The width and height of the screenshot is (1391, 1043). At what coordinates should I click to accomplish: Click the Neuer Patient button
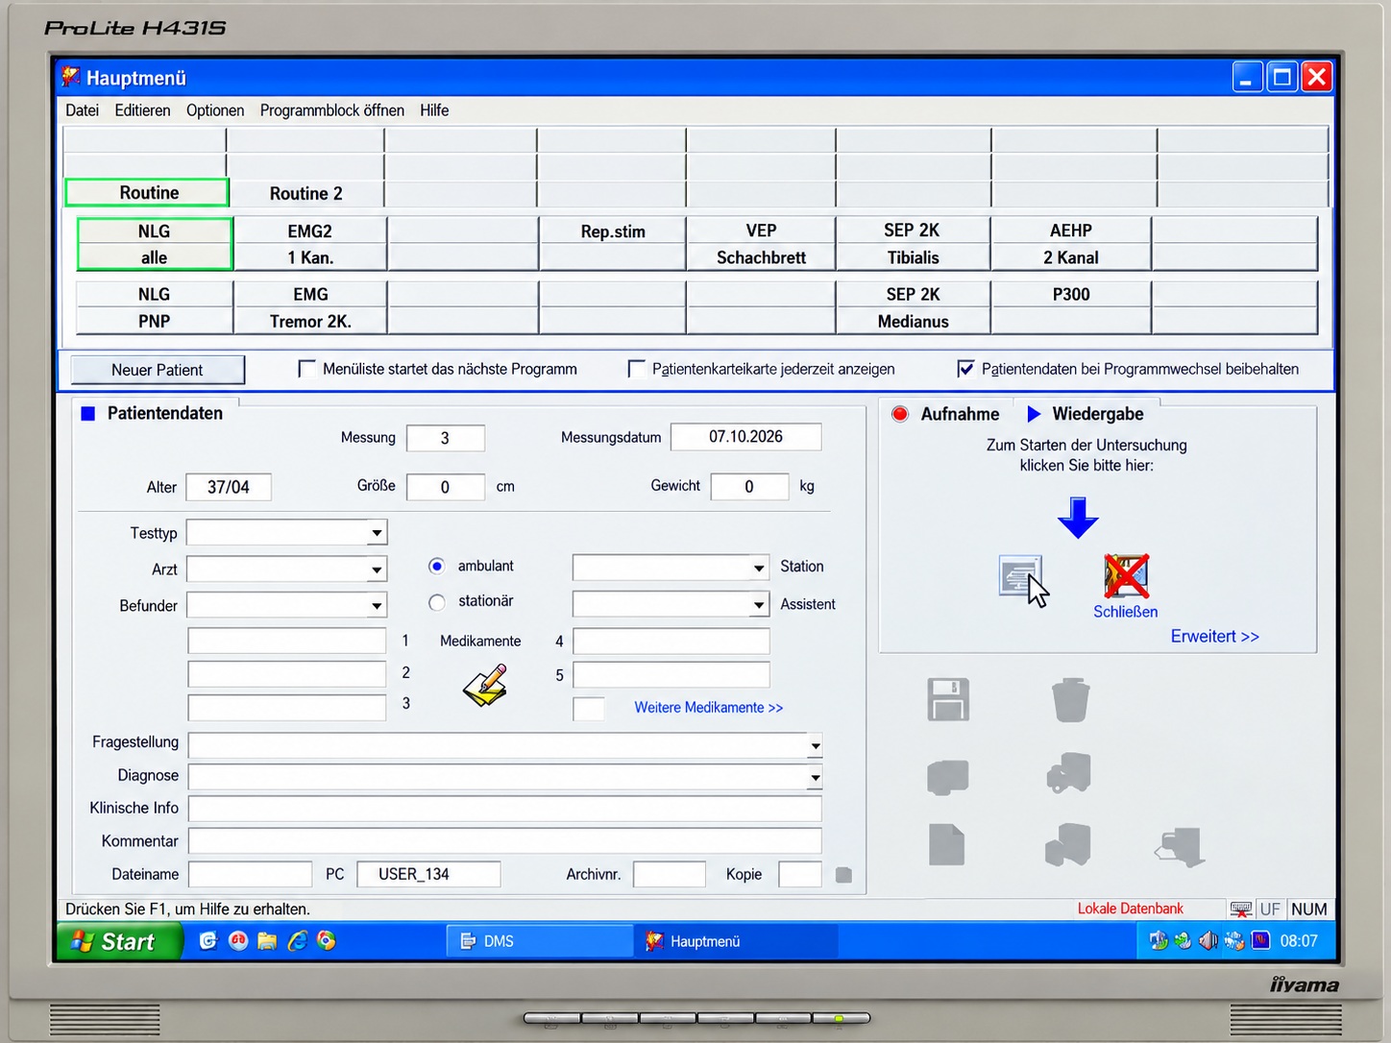click(x=158, y=370)
